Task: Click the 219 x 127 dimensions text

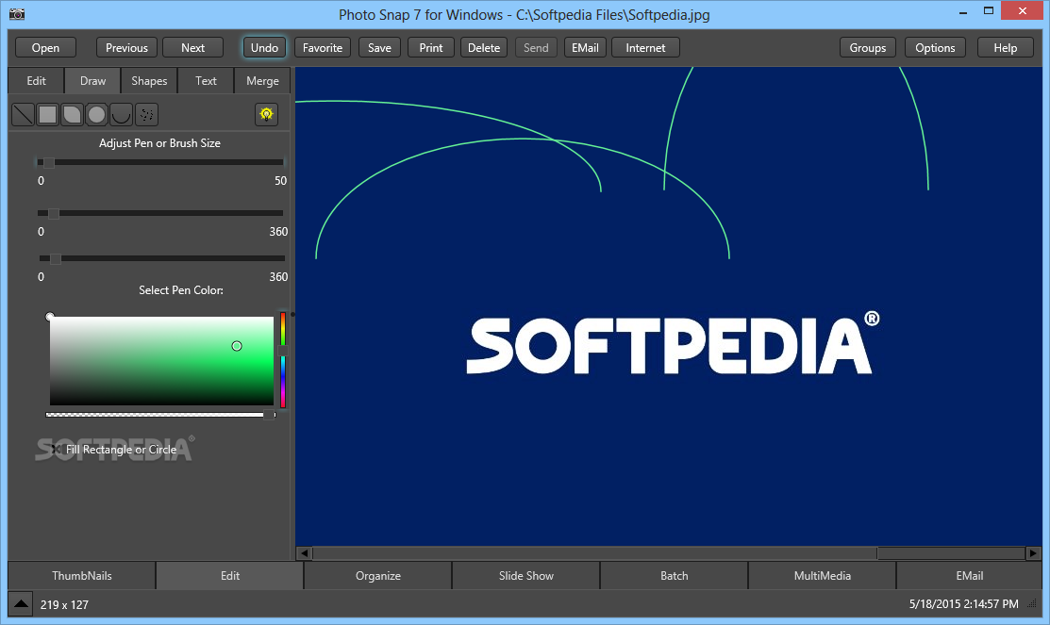Action: point(64,604)
